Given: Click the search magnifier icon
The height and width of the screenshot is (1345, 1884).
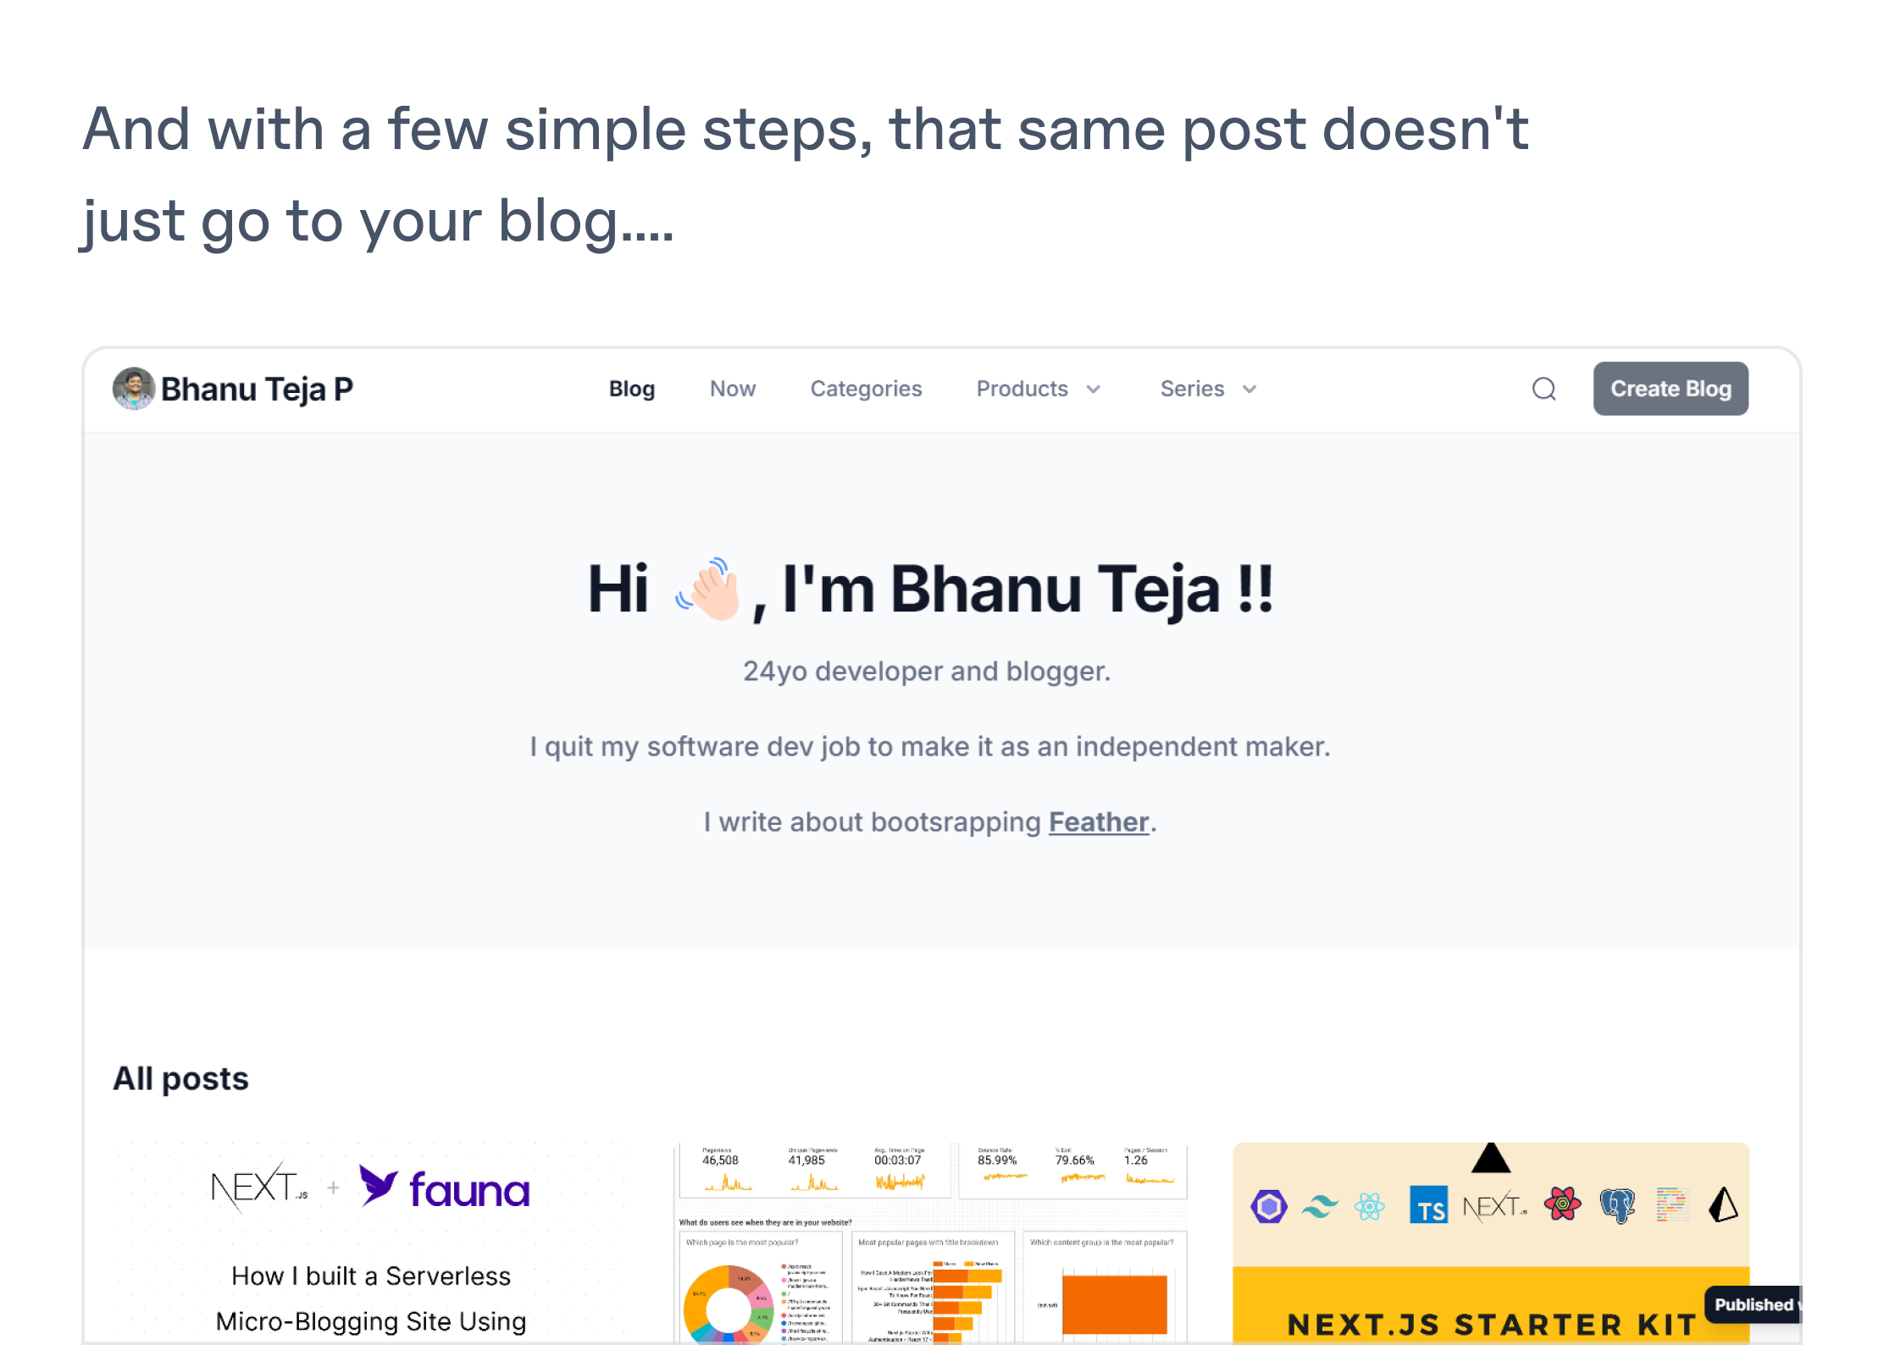Looking at the screenshot, I should (1543, 389).
